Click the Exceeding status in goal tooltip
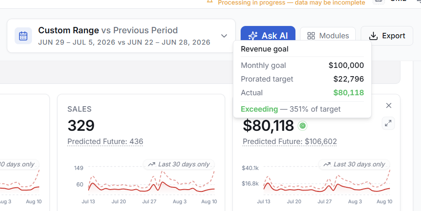 pos(259,109)
